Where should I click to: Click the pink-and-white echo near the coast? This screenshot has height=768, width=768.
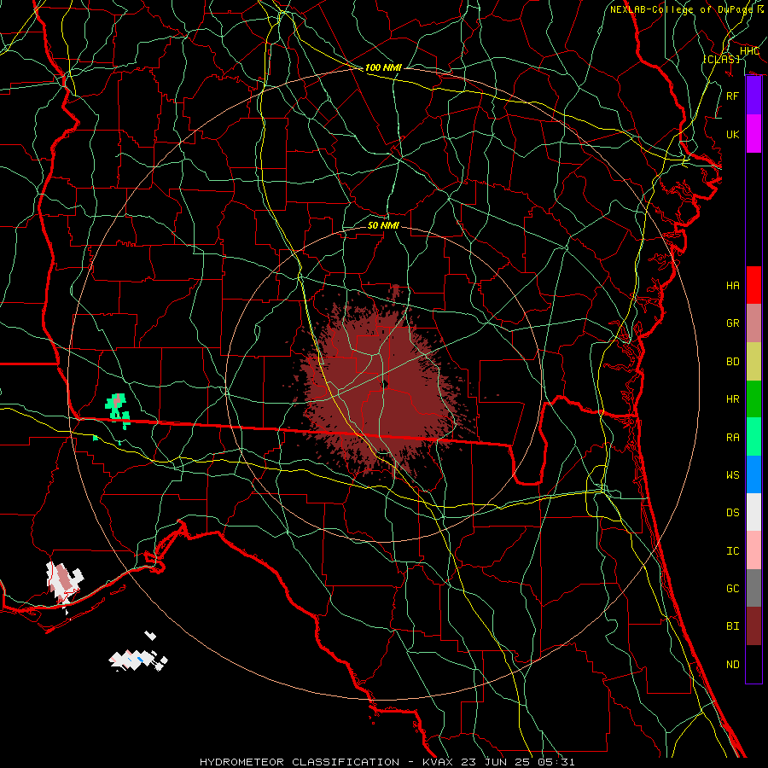(64, 582)
